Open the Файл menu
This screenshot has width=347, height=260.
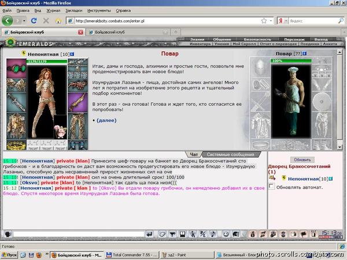[x=7, y=10]
